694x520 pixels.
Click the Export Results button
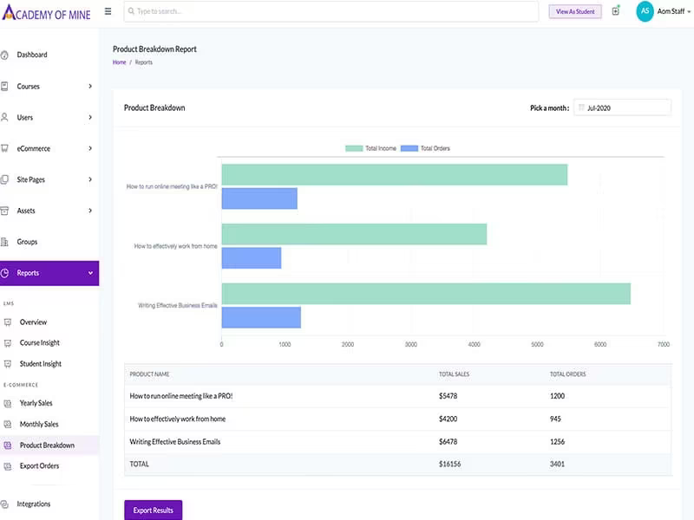(154, 510)
